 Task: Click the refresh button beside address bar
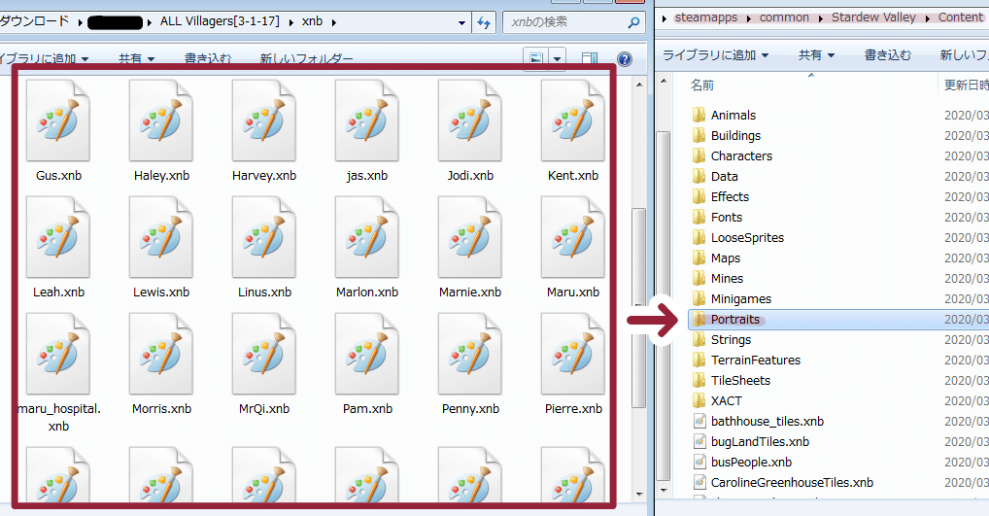(484, 22)
